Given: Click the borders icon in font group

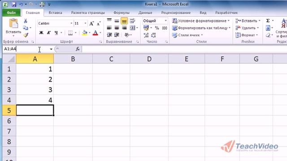Looking at the screenshot, I should pos(70,33).
